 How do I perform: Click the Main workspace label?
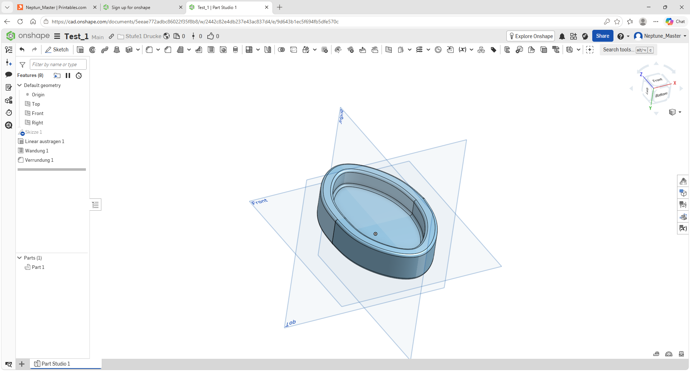[97, 37]
